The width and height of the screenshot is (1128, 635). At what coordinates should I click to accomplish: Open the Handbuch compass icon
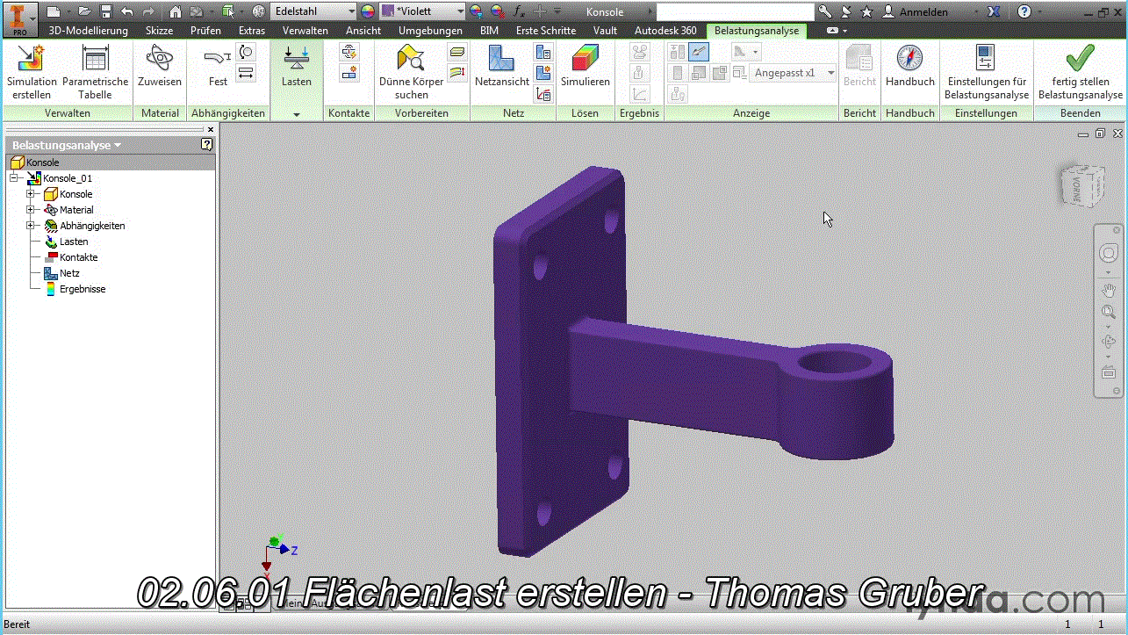[910, 60]
